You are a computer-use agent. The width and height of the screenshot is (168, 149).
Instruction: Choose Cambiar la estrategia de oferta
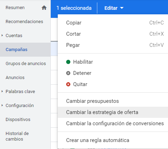tap(113, 112)
